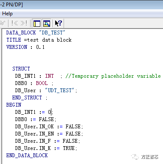Viewport: 163px width, 164px height.
Task: Click the DATA_BLOCK keyword
Action: [21, 33]
